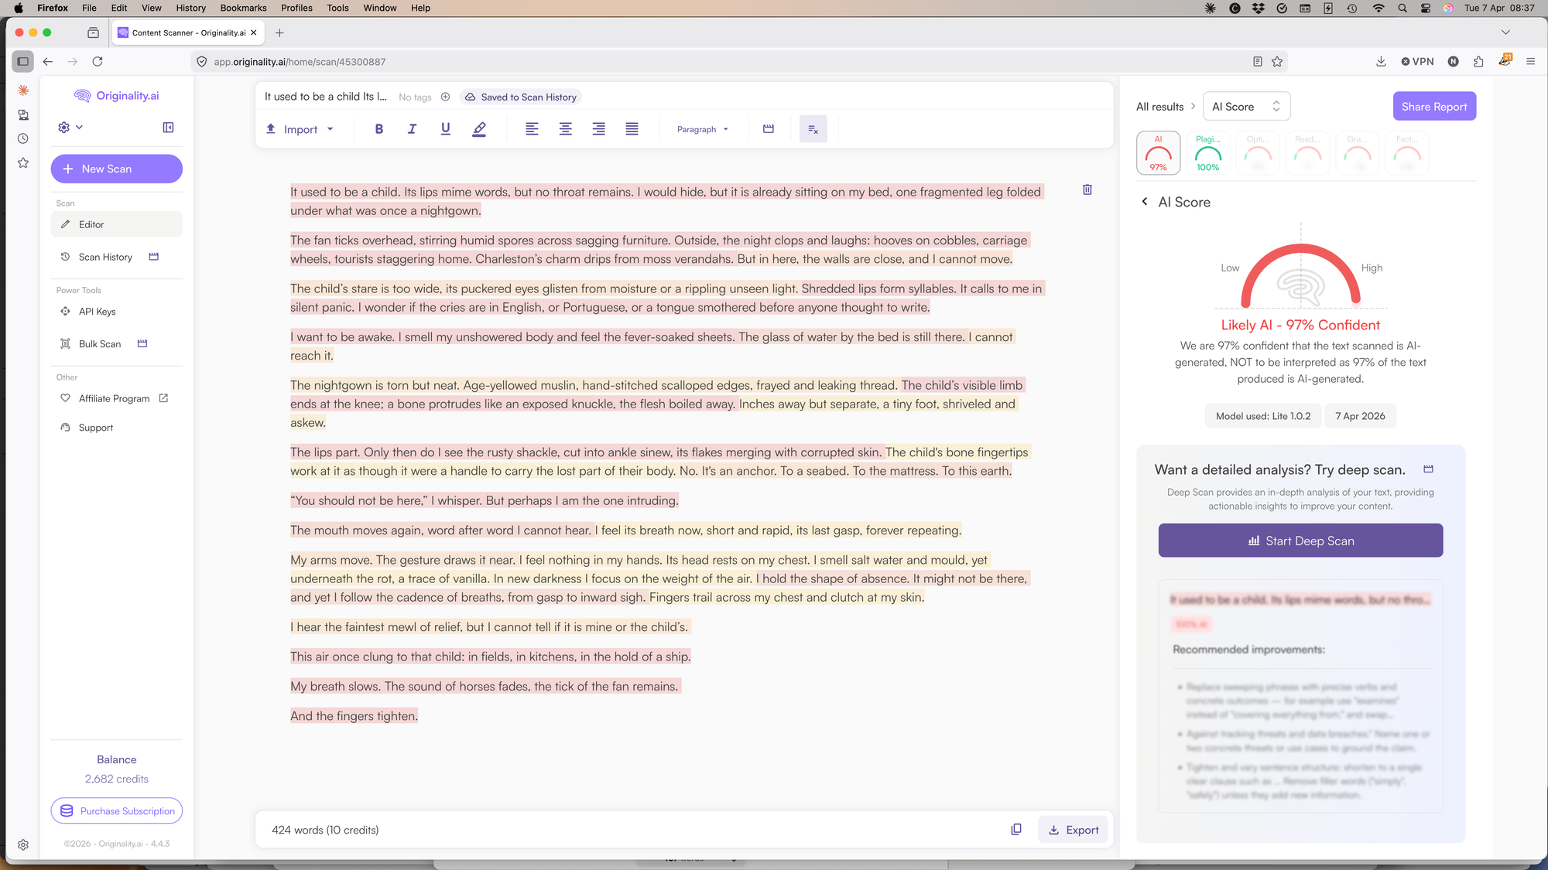Apply underline formatting

pos(445,129)
